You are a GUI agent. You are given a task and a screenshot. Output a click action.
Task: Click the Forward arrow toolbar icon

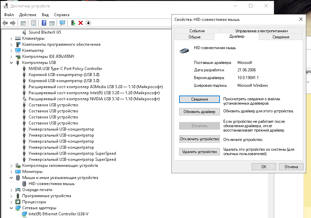[x=13, y=23]
